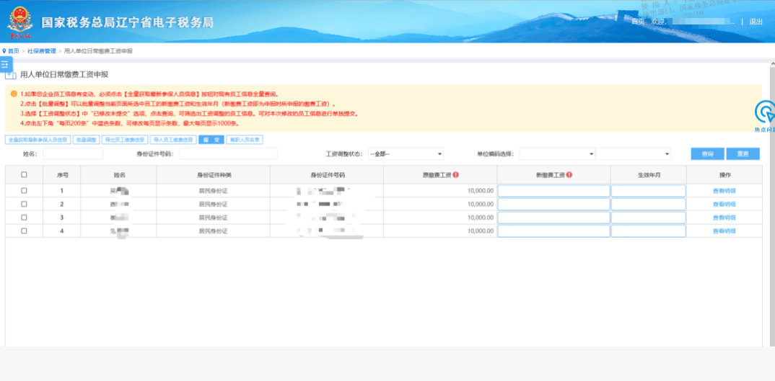Click the 批量调整 button

86,140
